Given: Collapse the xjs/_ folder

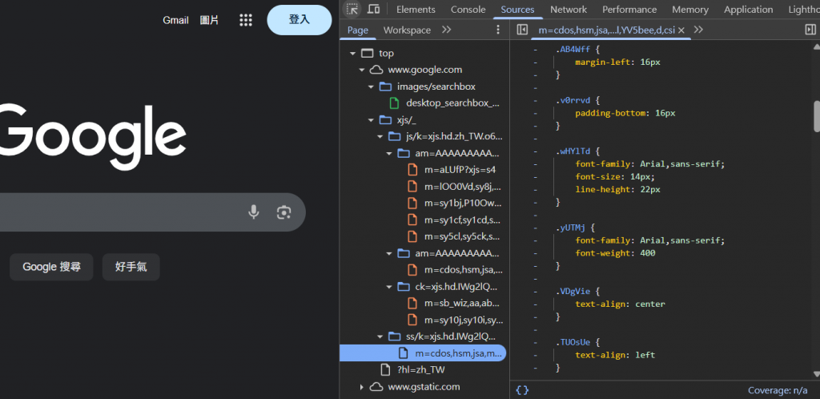Looking at the screenshot, I should [371, 120].
